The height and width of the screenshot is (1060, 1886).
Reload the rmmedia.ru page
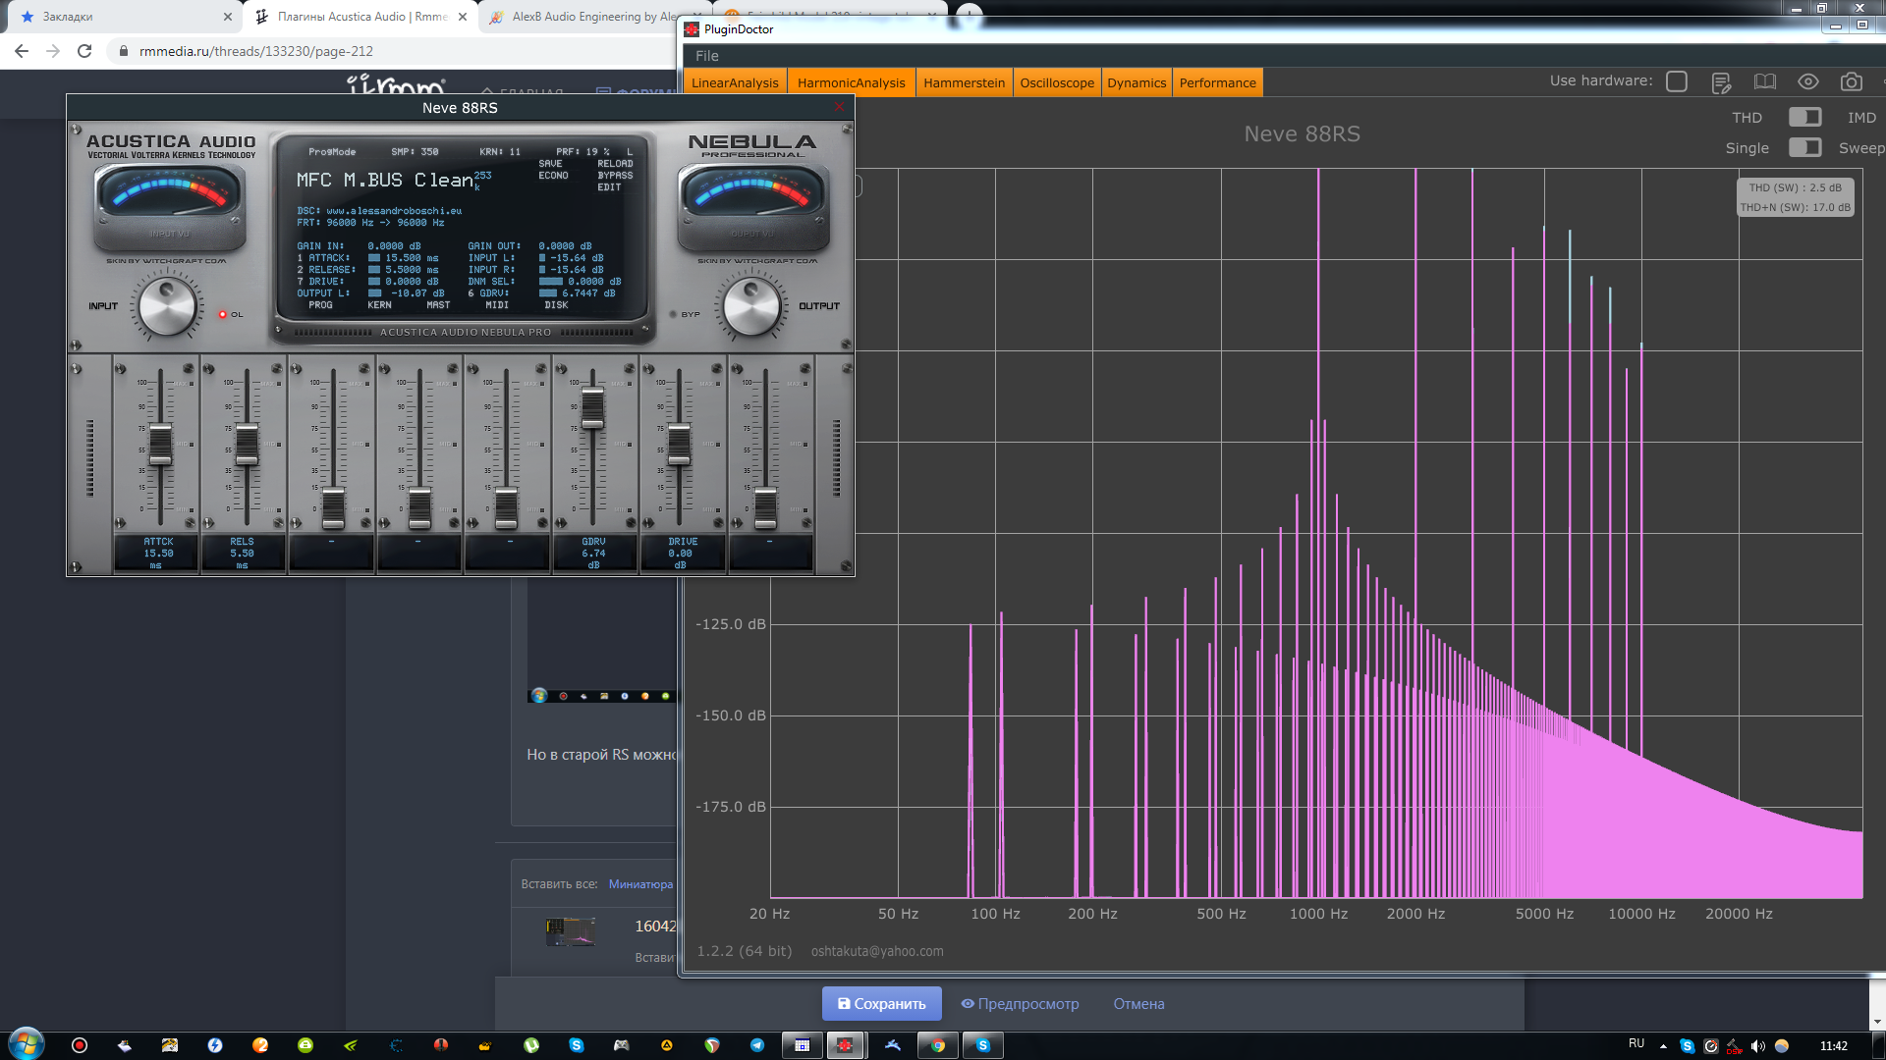click(x=84, y=51)
